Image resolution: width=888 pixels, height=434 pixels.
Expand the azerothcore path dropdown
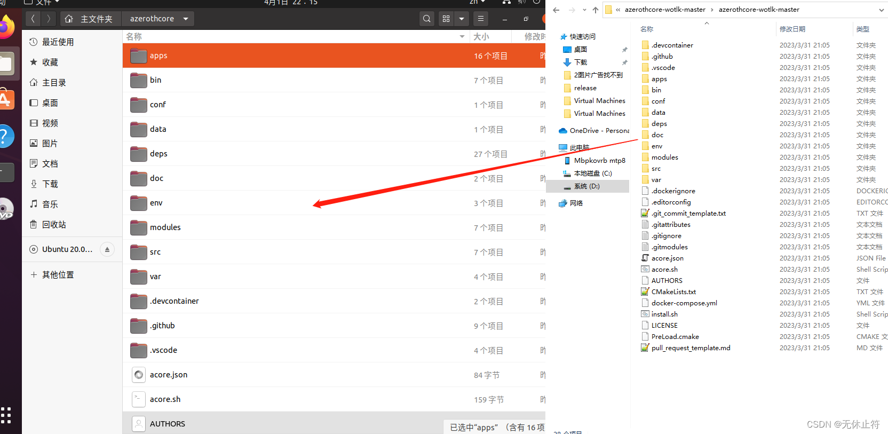click(186, 19)
